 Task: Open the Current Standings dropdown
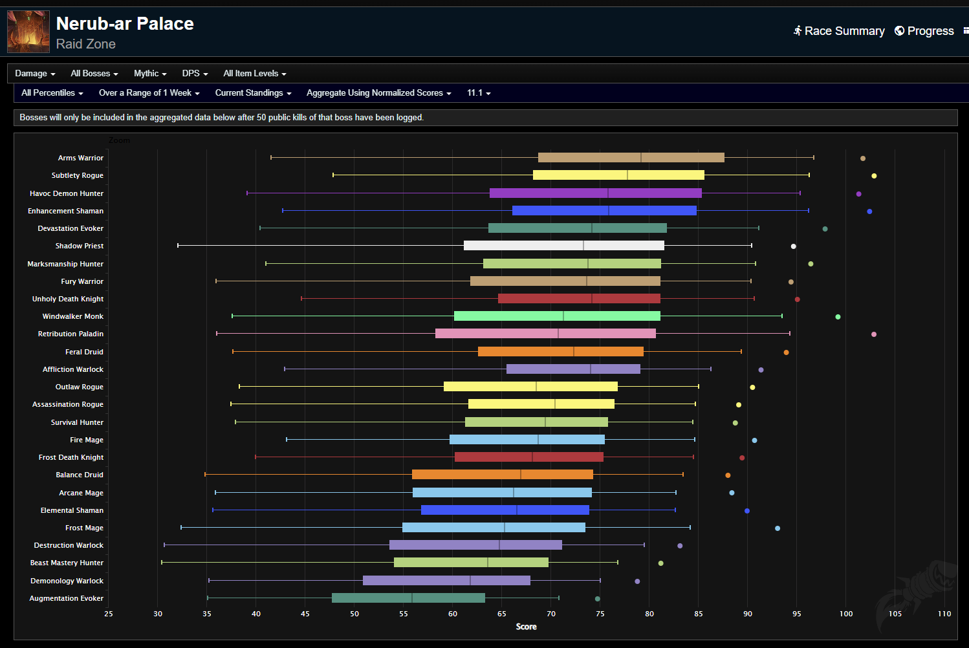tap(253, 93)
